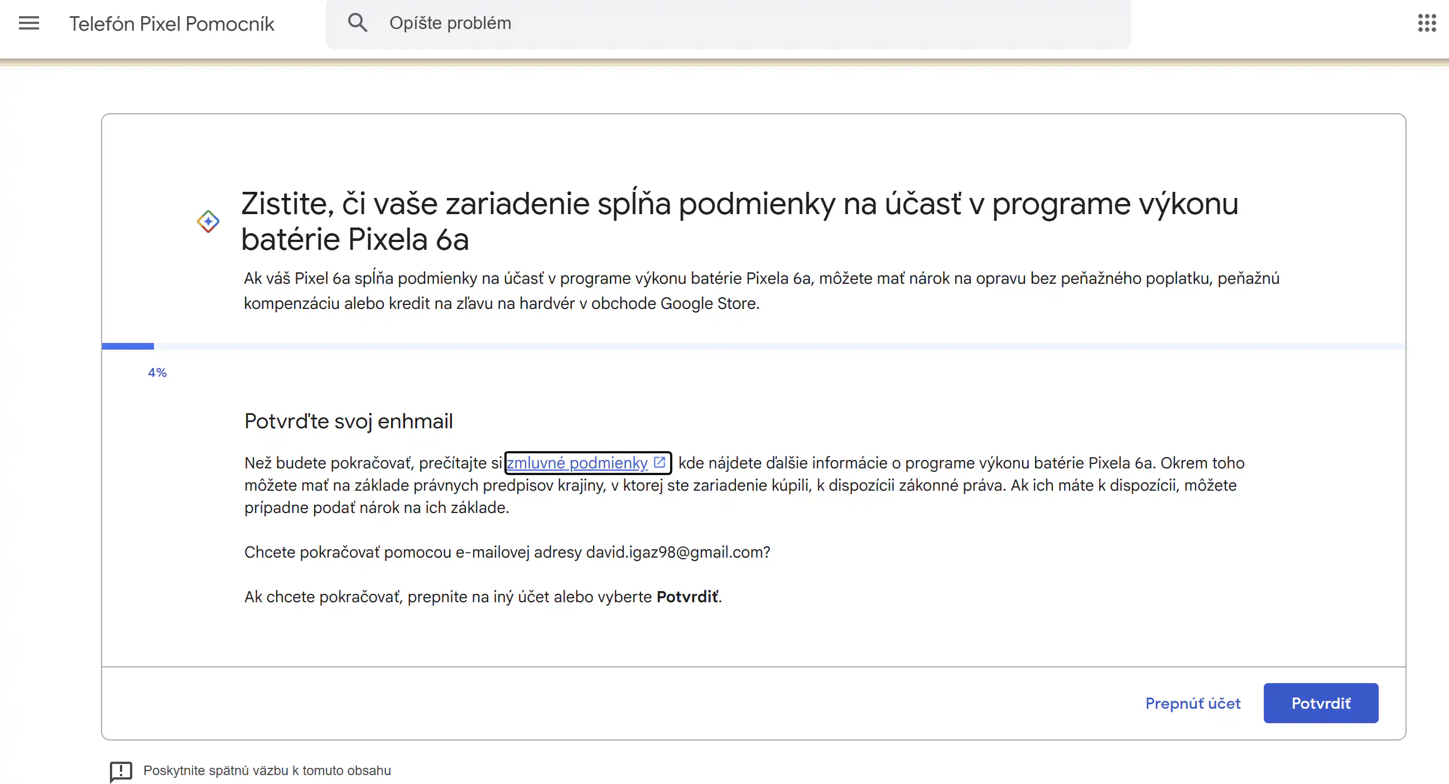Type in the Opíšte problém search field
Image resolution: width=1449 pixels, height=784 pixels.
pyautogui.click(x=731, y=23)
